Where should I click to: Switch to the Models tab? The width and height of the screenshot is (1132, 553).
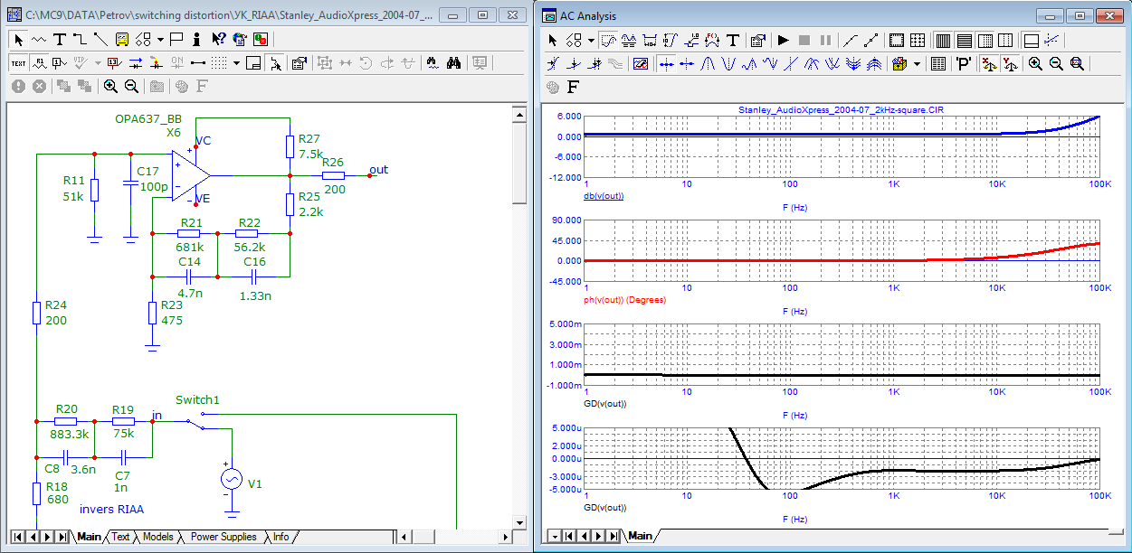point(157,537)
